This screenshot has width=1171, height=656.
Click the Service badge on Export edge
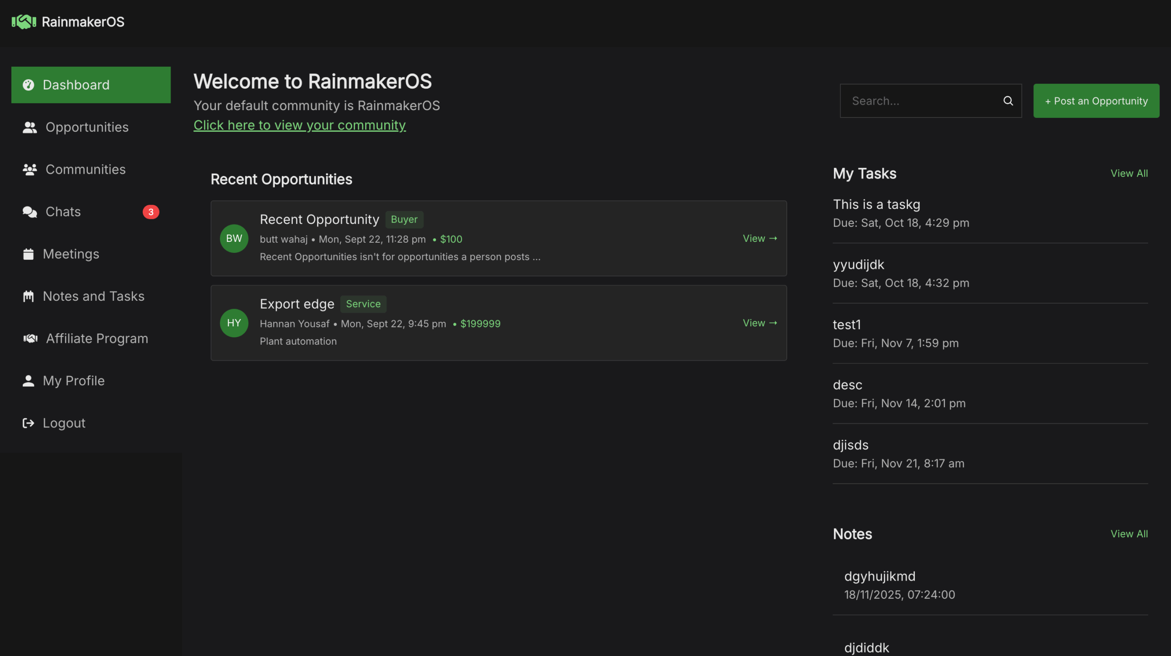[x=363, y=304]
